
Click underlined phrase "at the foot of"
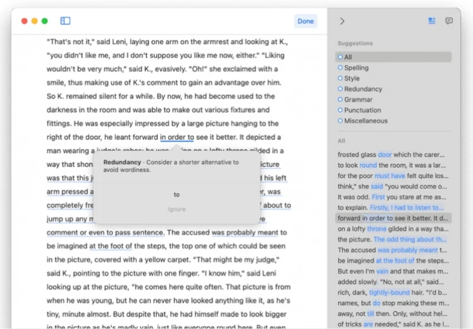pos(111,246)
